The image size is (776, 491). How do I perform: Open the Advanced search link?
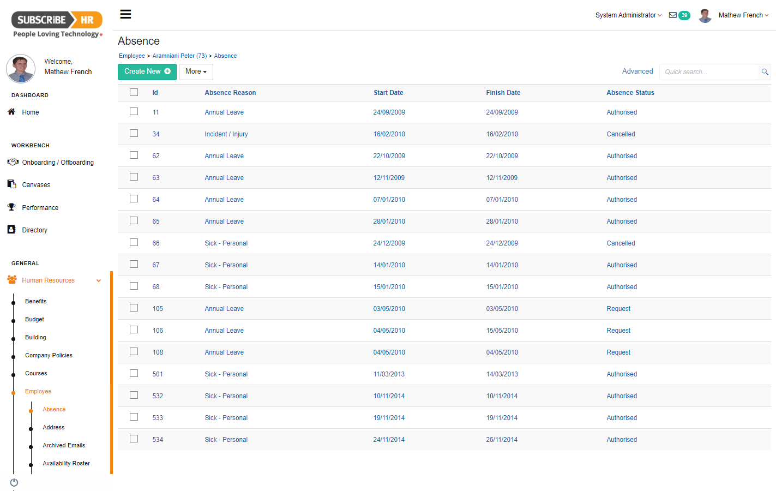click(637, 71)
